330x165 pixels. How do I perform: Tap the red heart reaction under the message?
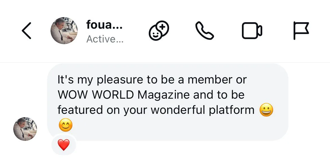click(64, 145)
